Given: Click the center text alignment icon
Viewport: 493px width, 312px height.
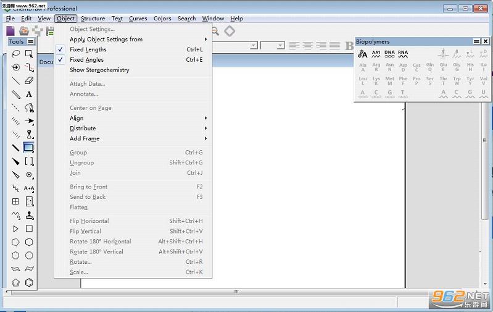Looking at the screenshot, I should tap(307, 46).
